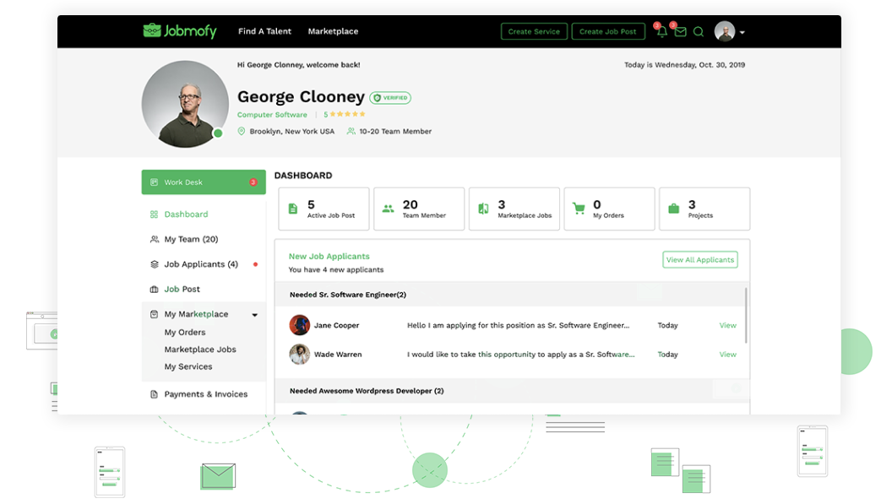Click the Marketplace Jobs card icon

[x=483, y=209]
